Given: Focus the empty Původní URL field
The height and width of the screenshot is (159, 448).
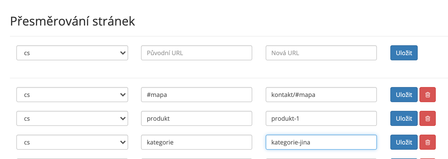Looking at the screenshot, I should click(x=197, y=53).
